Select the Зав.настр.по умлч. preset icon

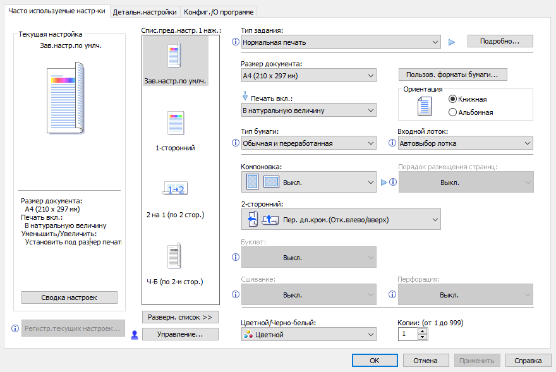point(174,56)
